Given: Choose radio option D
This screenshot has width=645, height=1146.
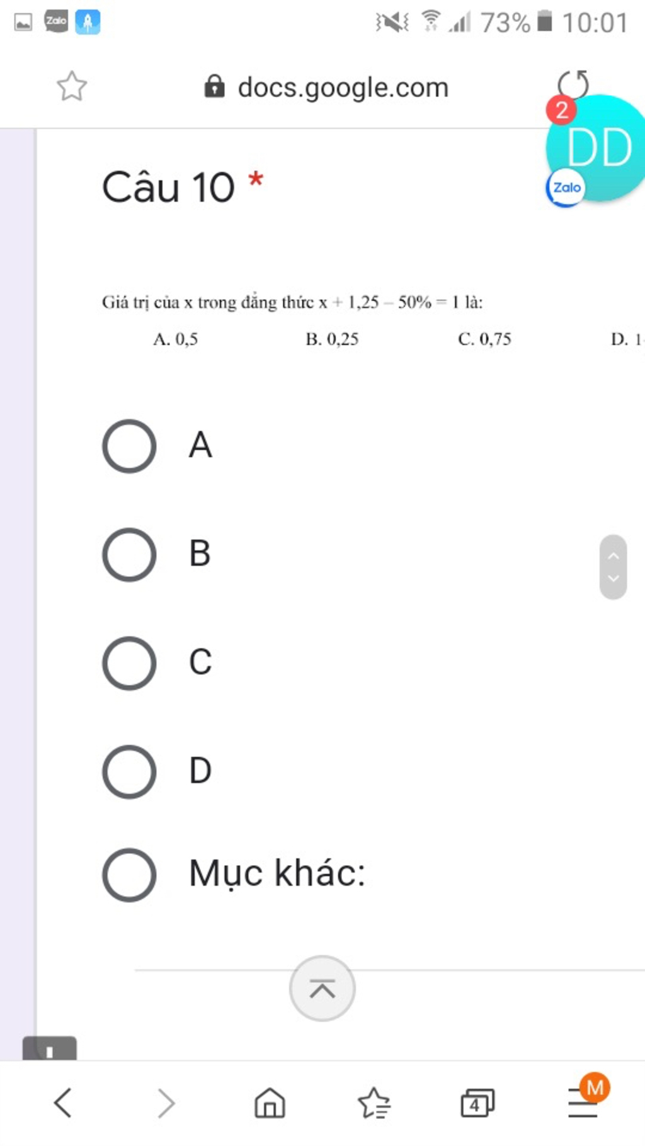Looking at the screenshot, I should 129,771.
